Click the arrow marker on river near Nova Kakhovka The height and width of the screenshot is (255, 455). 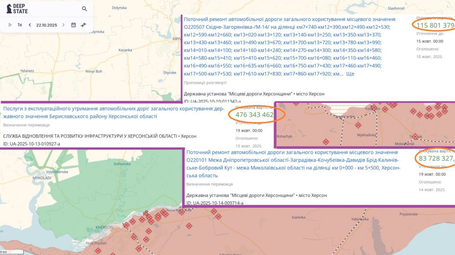[146, 214]
